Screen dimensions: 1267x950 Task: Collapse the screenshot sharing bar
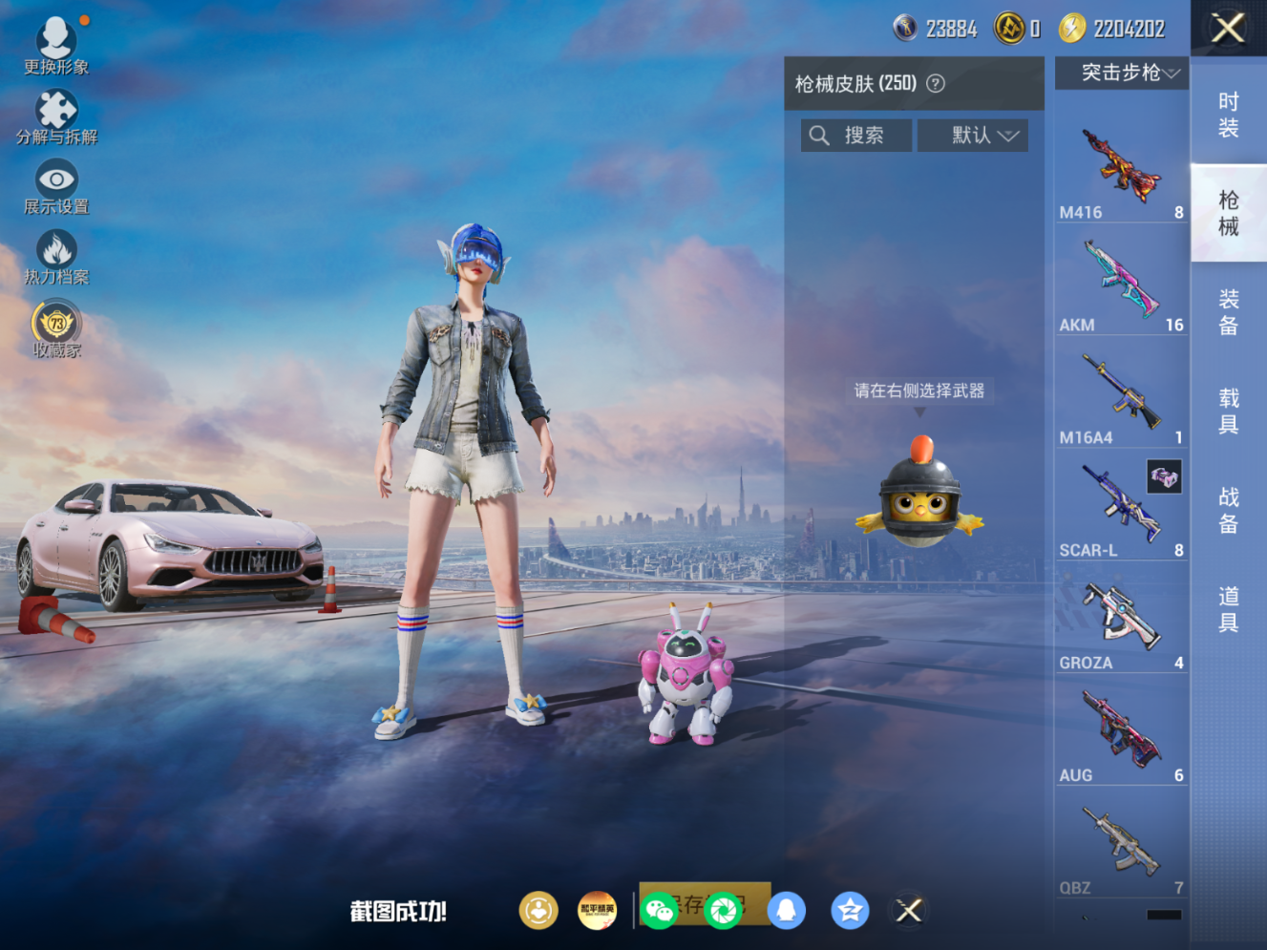[907, 911]
